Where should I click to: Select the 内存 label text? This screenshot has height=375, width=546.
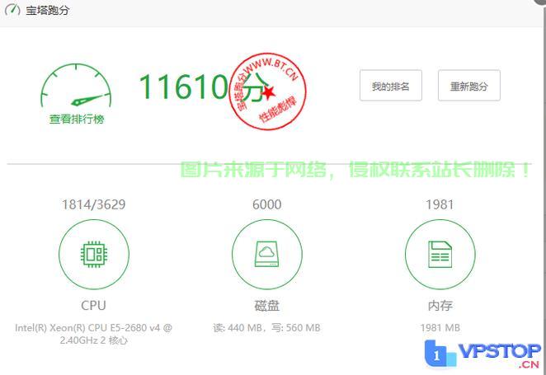tap(440, 305)
